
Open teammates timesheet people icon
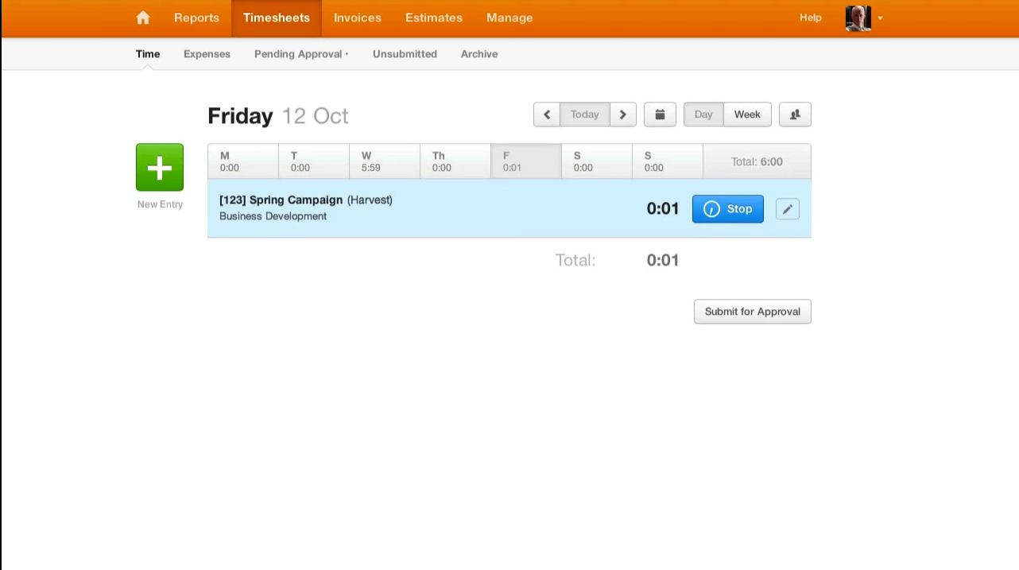click(x=795, y=114)
